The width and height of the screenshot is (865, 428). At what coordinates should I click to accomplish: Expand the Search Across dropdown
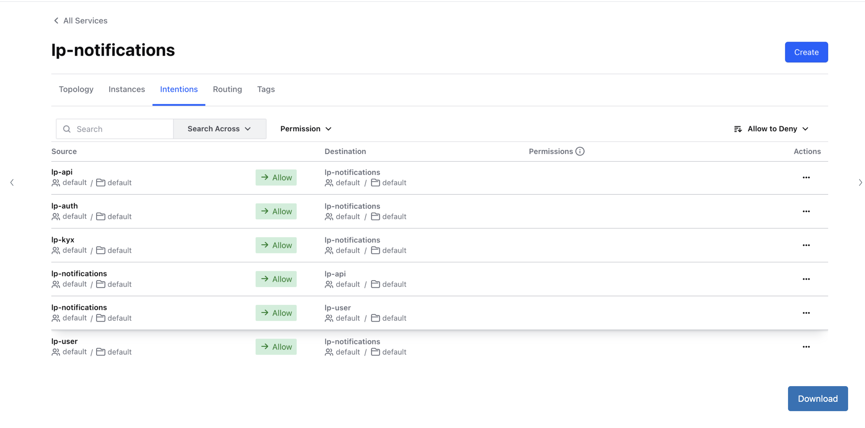(x=220, y=129)
